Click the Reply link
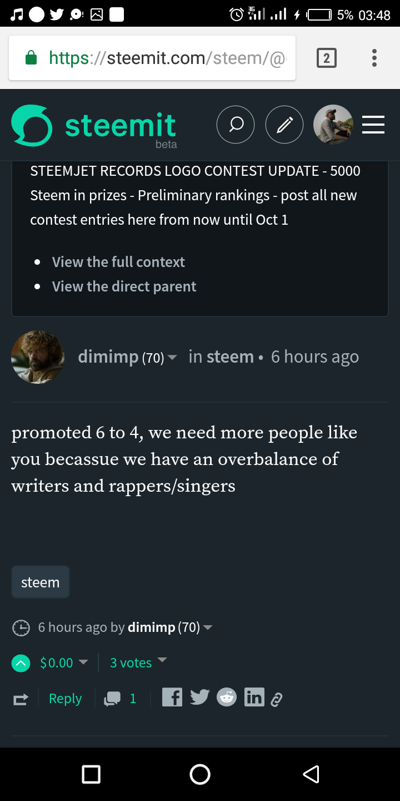 click(65, 698)
